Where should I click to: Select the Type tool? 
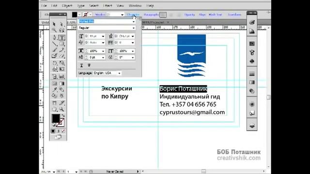62,37
